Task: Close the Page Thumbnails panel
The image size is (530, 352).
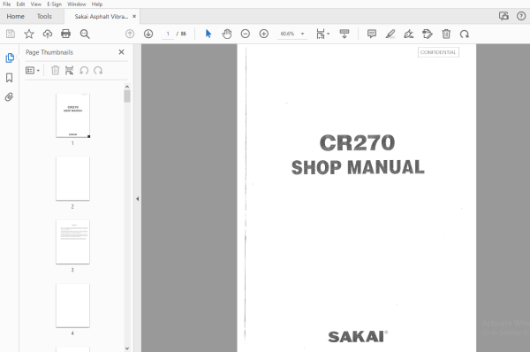Action: pos(121,52)
